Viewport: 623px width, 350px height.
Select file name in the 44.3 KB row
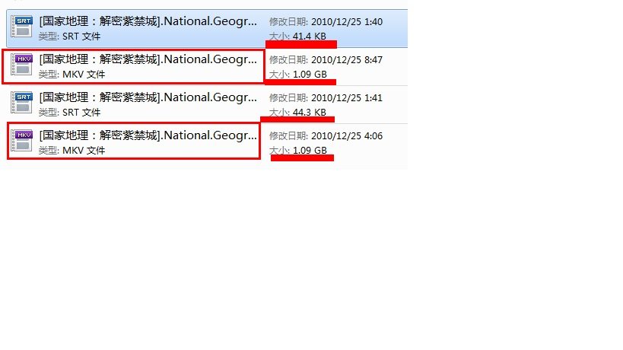click(148, 97)
